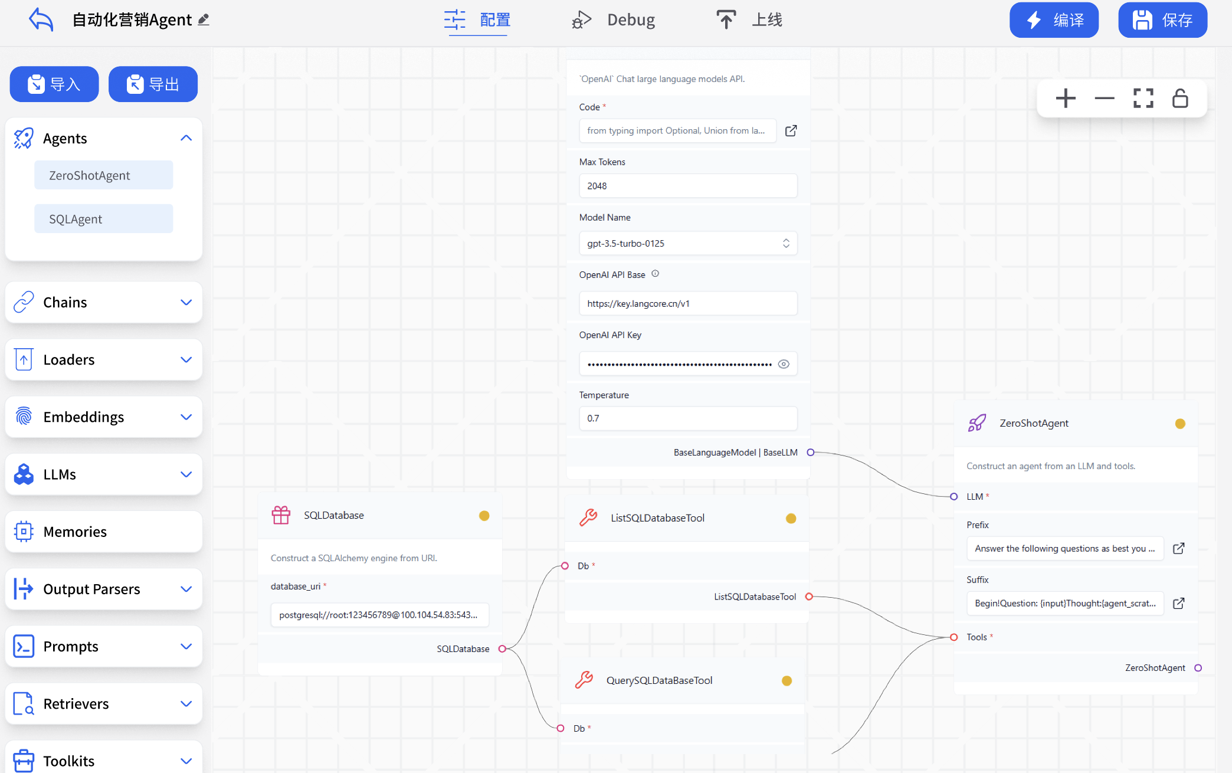Click the ZeroShotAgent node's yellow status dot

pos(1180,424)
